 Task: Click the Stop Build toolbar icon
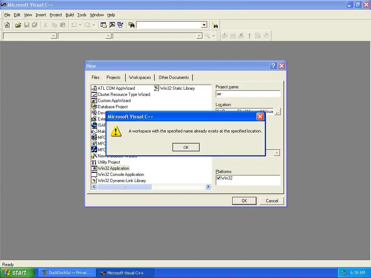[241, 36]
